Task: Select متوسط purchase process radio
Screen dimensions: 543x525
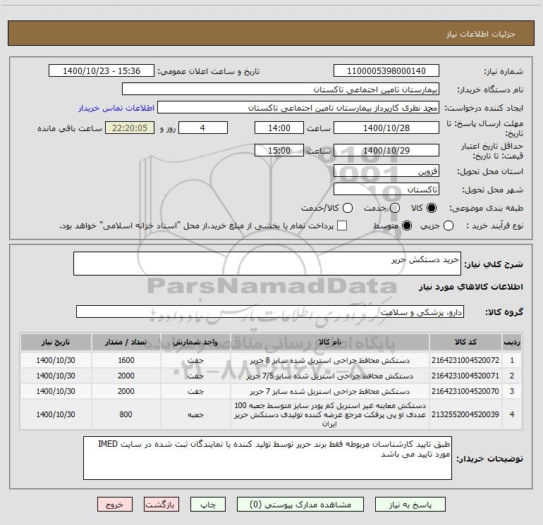Action: [x=407, y=226]
